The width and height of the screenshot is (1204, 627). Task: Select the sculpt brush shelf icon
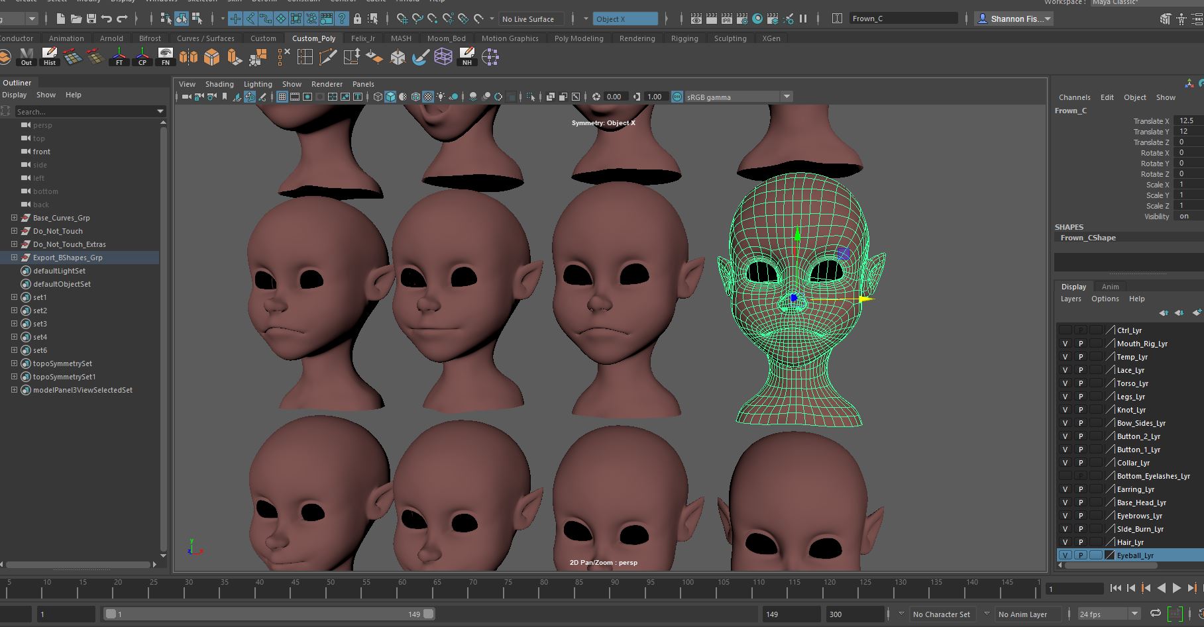coord(420,57)
